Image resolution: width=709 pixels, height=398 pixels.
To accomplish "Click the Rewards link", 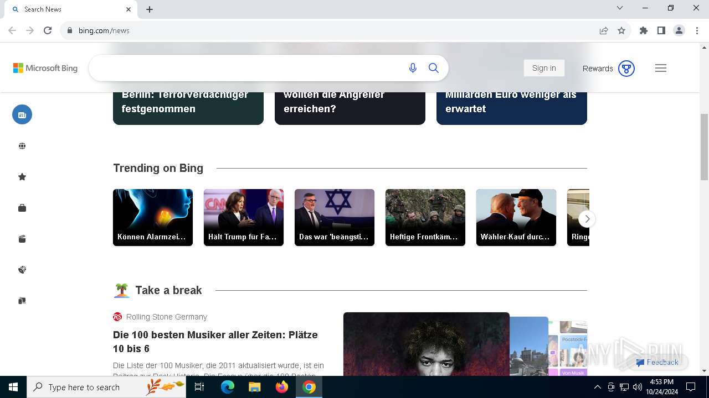I will 598,69.
